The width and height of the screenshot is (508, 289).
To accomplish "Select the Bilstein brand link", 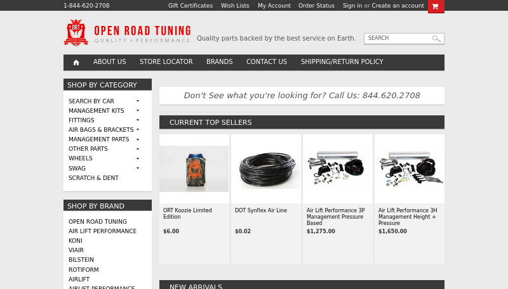I will (81, 260).
